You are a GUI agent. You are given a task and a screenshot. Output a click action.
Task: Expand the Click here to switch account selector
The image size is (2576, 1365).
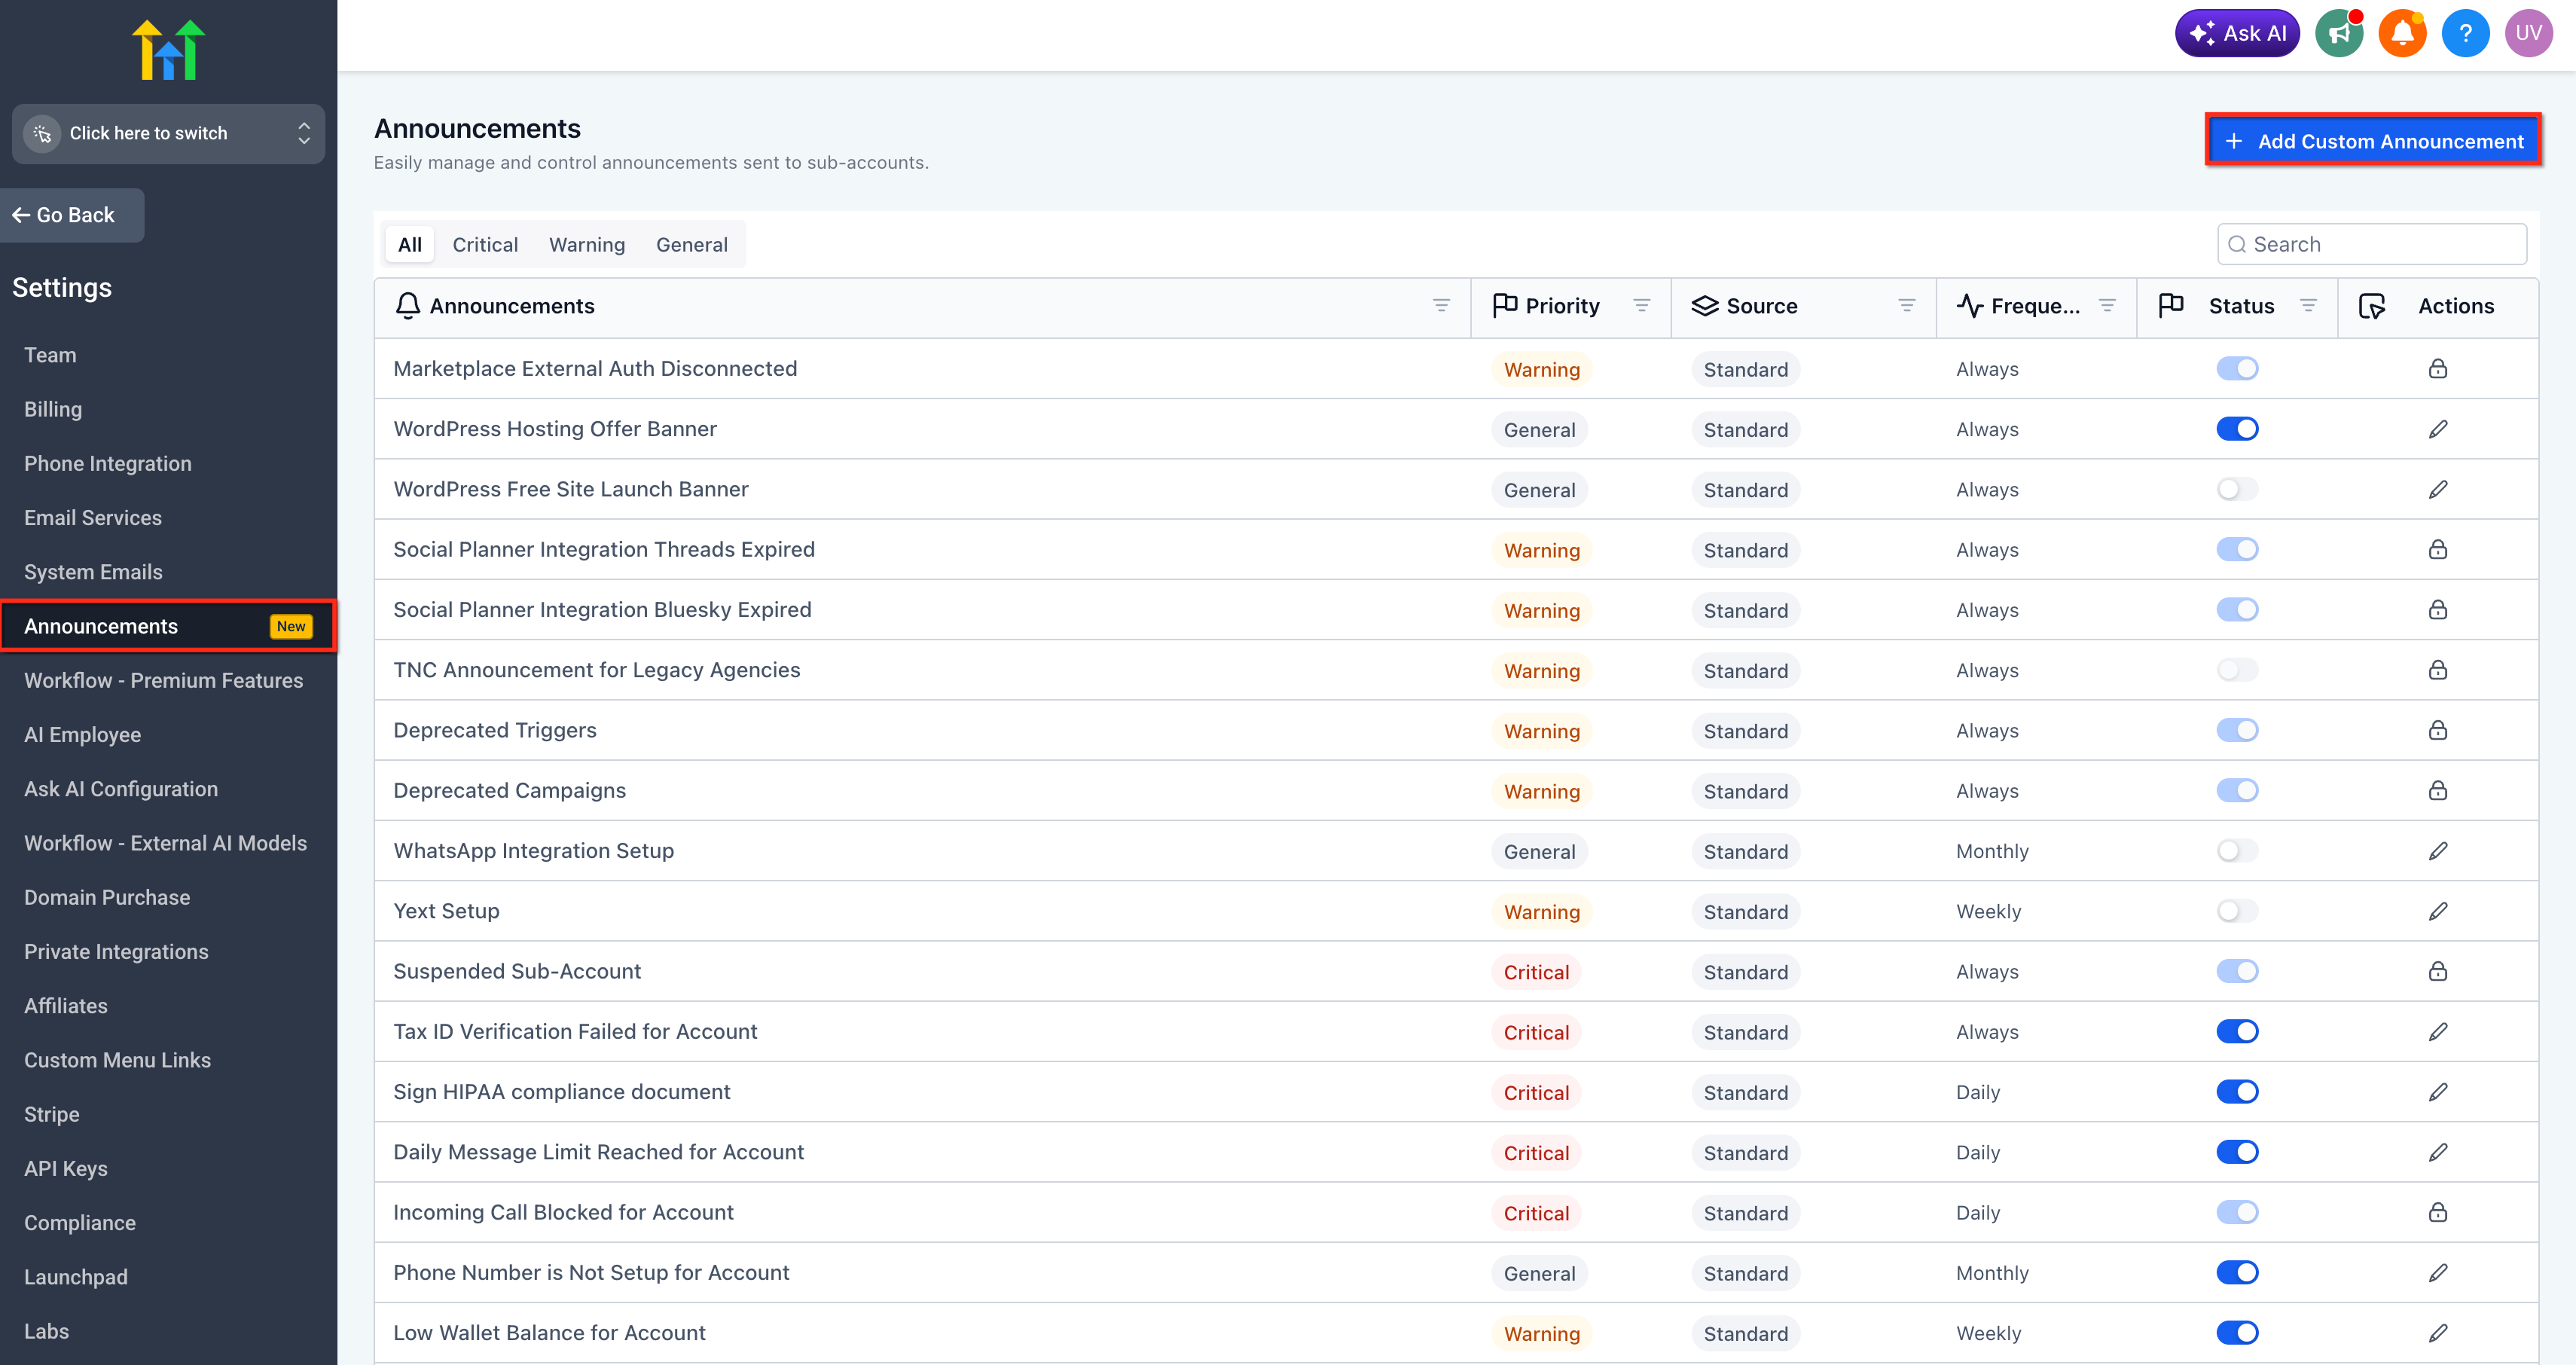(x=168, y=133)
